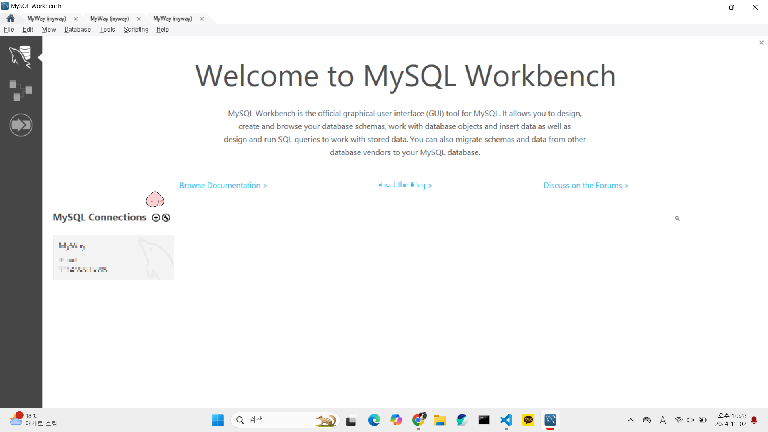Expand the system tray hidden icons chevron
This screenshot has height=432, width=768.
coord(631,420)
